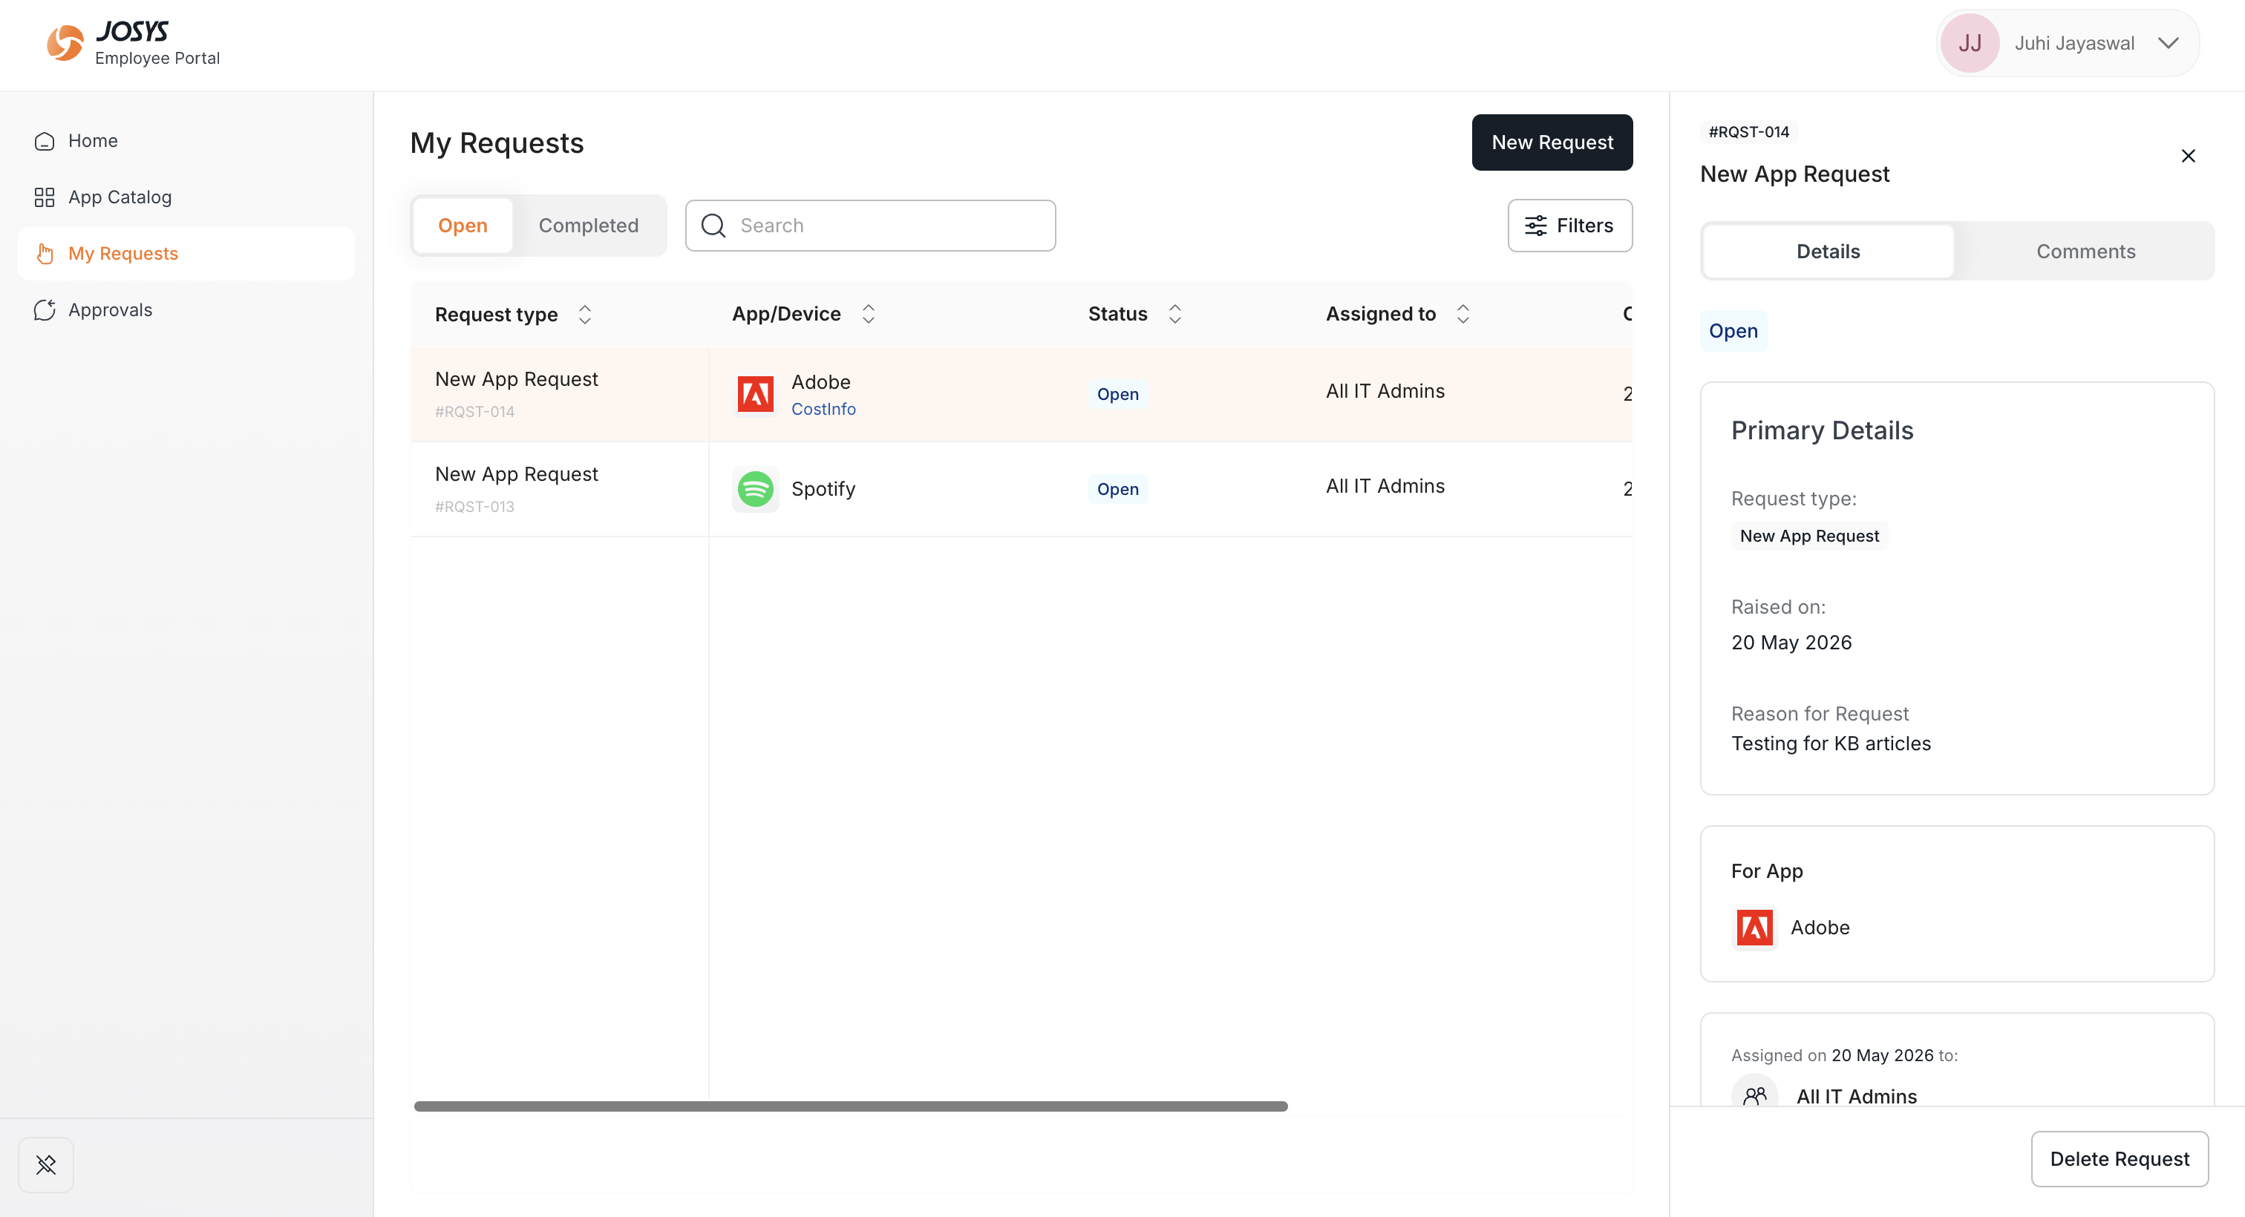2245x1217 pixels.
Task: Switch to the Details tab
Action: 1828,252
